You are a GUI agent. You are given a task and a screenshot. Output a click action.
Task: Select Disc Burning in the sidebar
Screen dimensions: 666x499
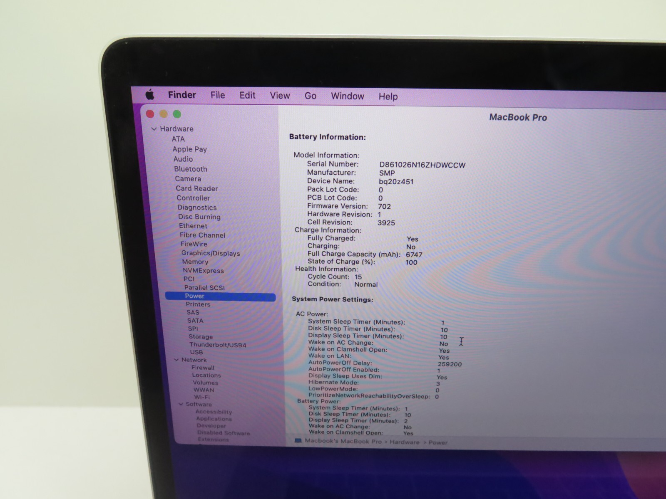click(199, 217)
